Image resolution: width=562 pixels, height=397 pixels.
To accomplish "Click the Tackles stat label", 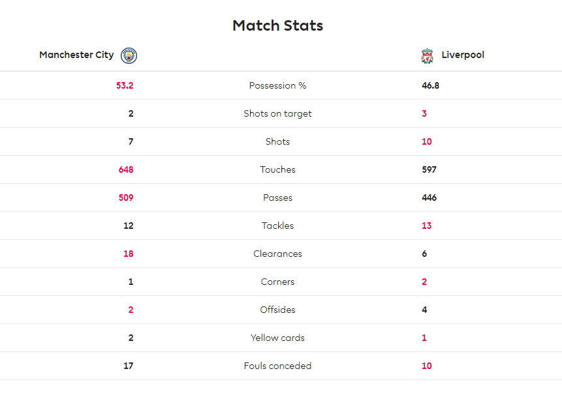I will click(278, 226).
